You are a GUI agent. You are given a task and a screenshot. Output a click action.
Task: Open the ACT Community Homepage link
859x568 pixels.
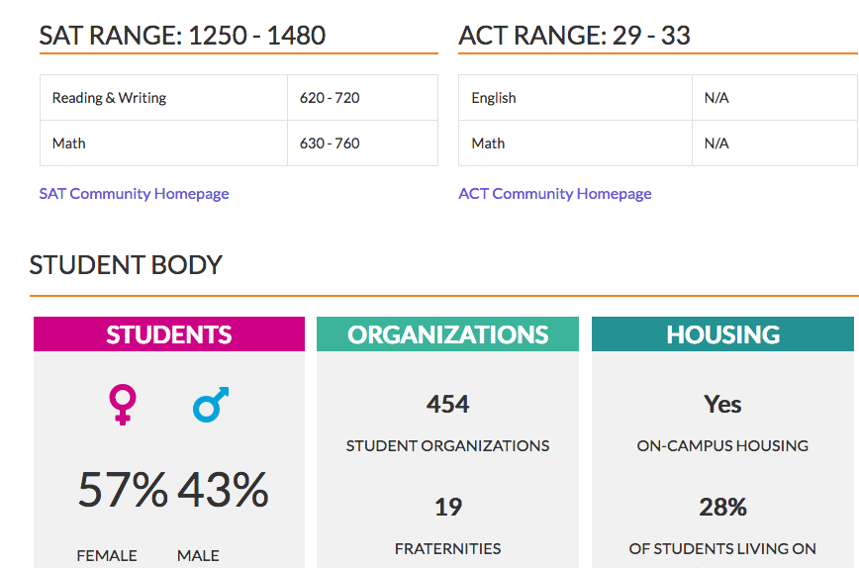tap(554, 193)
